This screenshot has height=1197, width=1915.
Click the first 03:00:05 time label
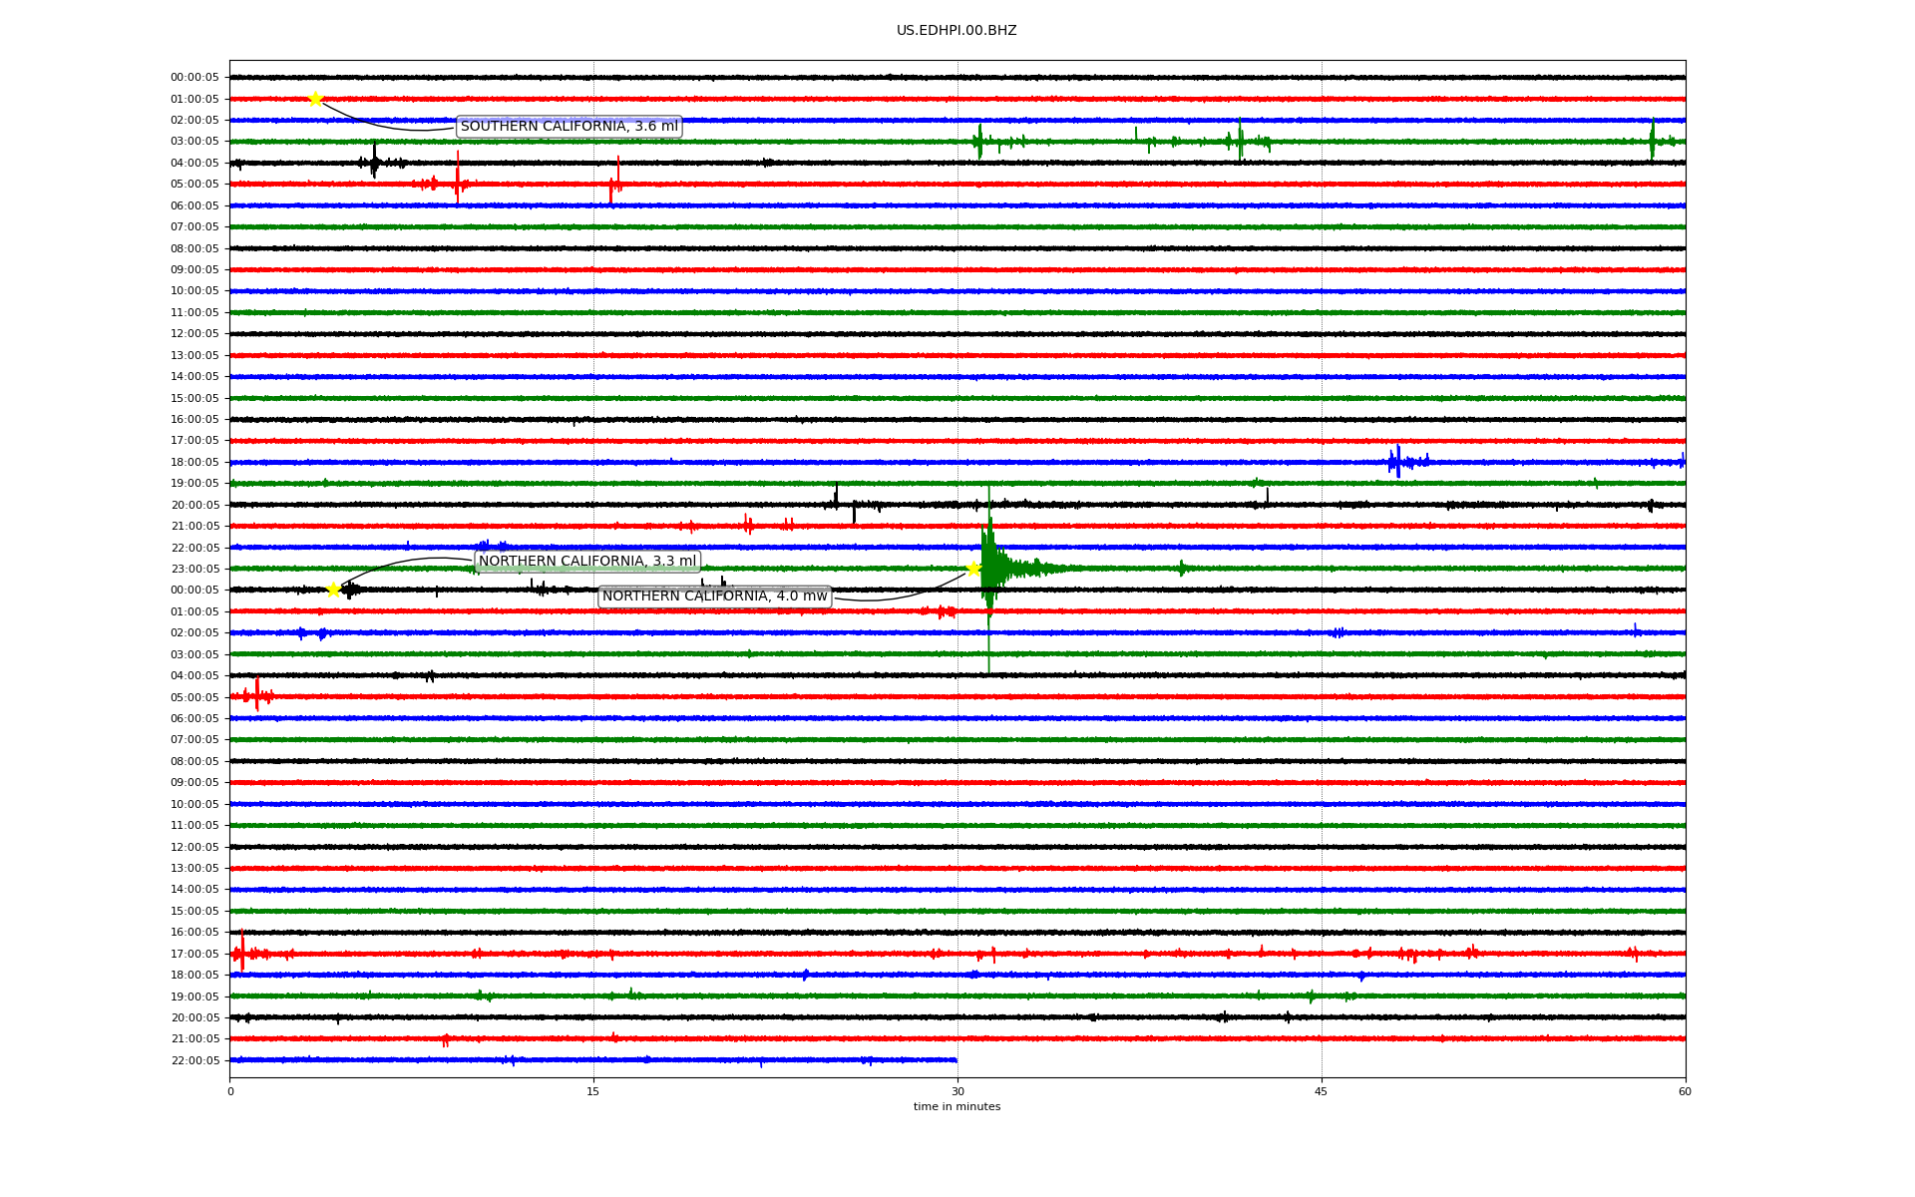click(x=194, y=142)
